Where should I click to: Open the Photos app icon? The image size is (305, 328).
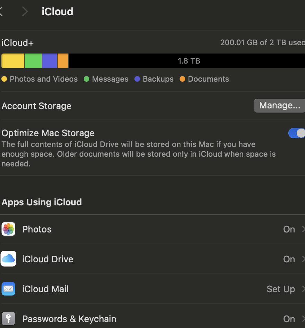[8, 229]
